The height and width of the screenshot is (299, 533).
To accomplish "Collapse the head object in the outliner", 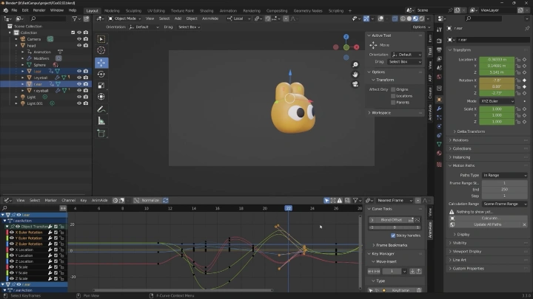I will tap(16, 46).
